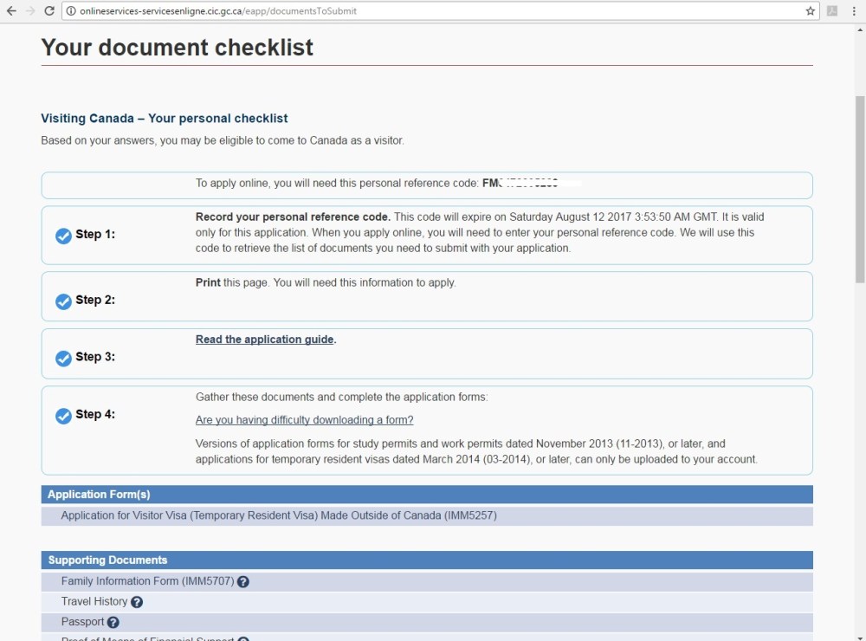Show help for Passport document
Screen dimensions: 866x641
(113, 622)
